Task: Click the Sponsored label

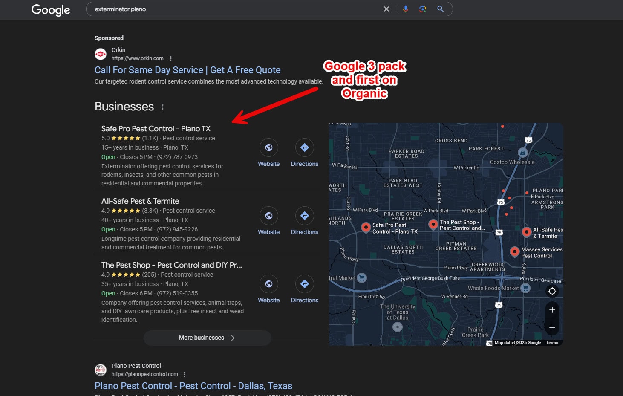Action: pyautogui.click(x=109, y=38)
